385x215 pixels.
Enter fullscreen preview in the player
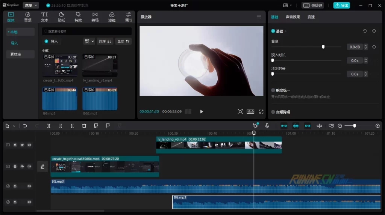point(261,112)
